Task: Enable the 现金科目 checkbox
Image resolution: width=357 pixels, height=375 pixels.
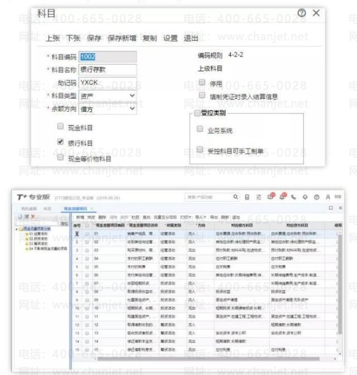Action: [x=60, y=126]
